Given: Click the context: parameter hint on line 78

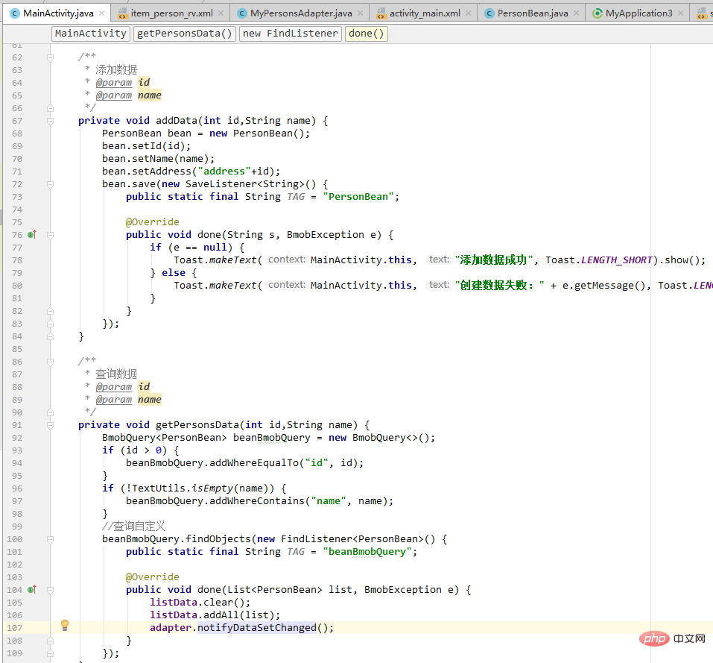Looking at the screenshot, I should (287, 260).
